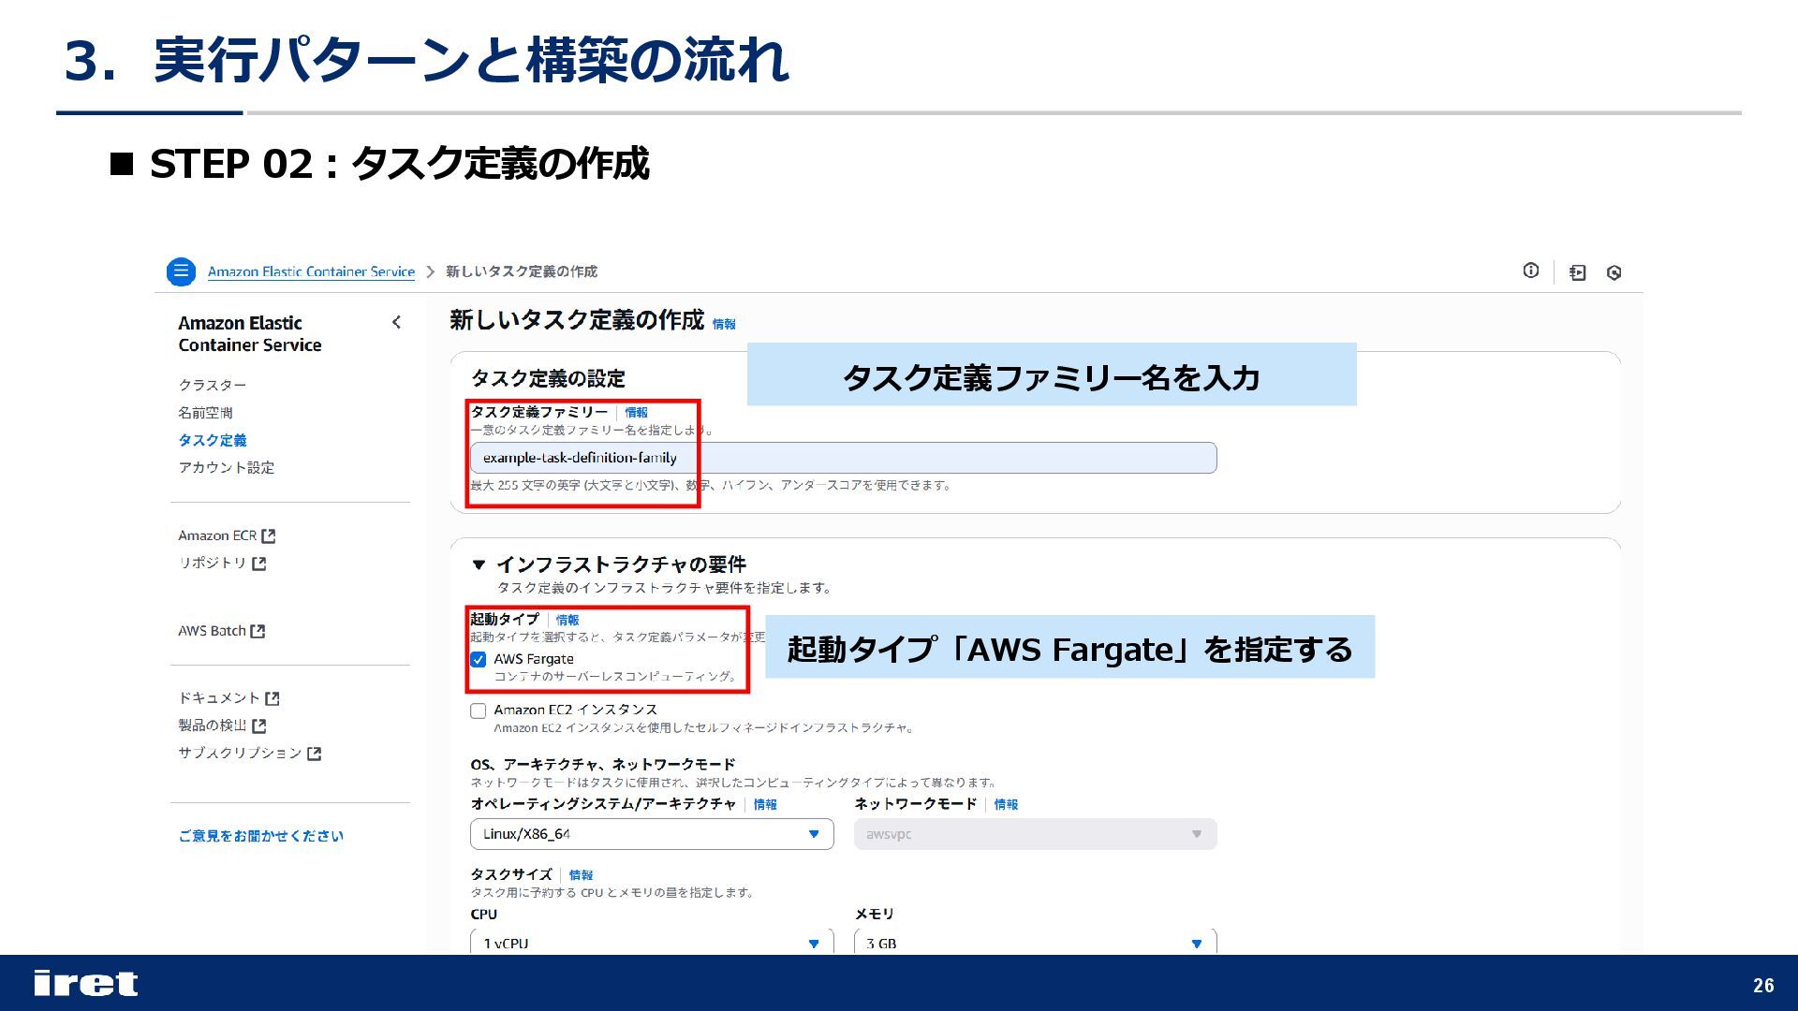The width and height of the screenshot is (1798, 1011).
Task: Open the CloudShell panel icon in top bar
Action: (1578, 272)
